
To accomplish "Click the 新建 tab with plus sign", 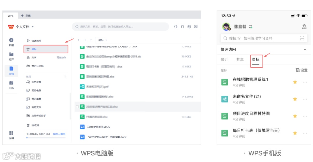I will (x=26, y=16).
